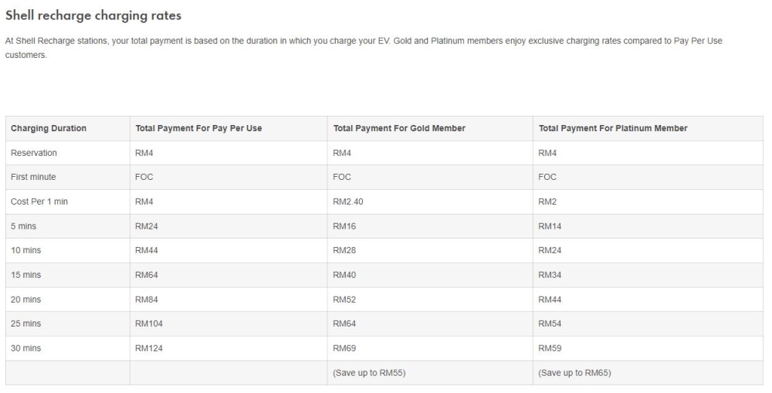The image size is (772, 393).
Task: Select Platinum Member RM14 for 5 mins
Action: (550, 226)
